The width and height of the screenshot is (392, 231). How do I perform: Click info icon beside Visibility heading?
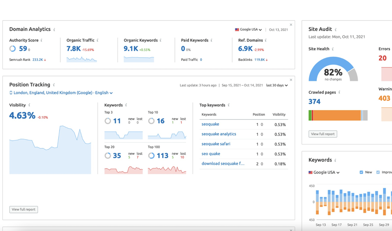pos(29,105)
